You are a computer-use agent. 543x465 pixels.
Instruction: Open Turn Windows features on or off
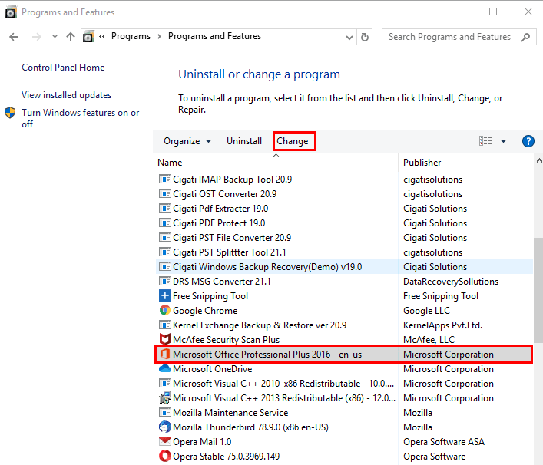[x=81, y=118]
